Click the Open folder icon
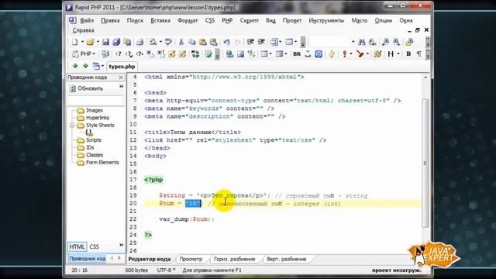The height and width of the screenshot is (279, 496). tap(91, 42)
